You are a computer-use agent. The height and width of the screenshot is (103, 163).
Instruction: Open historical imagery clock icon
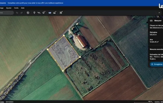pos(28,13)
